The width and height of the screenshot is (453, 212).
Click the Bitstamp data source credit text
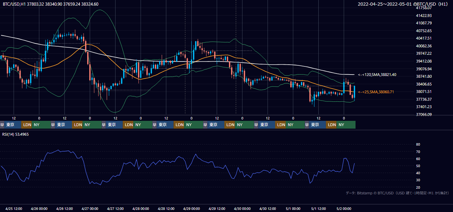[397, 193]
